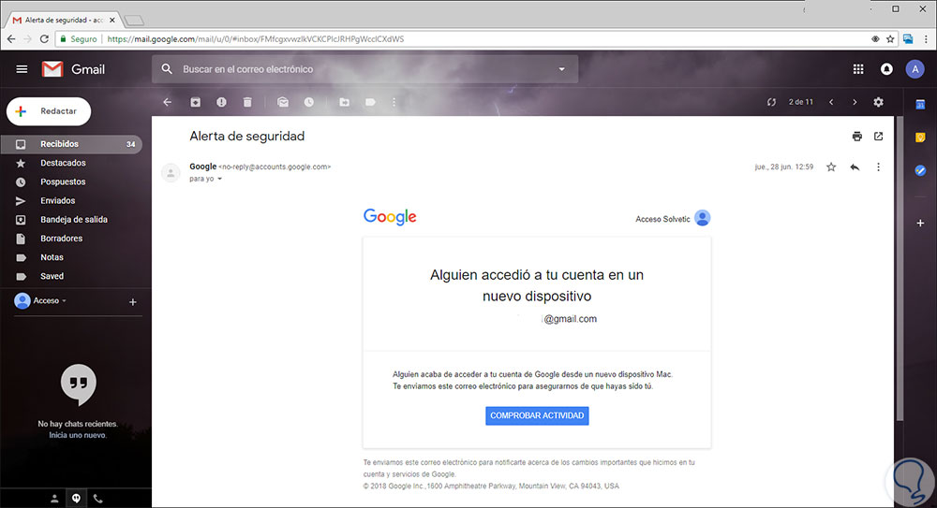Image resolution: width=937 pixels, height=508 pixels.
Task: Switch to the phone calls tab
Action: point(98,499)
